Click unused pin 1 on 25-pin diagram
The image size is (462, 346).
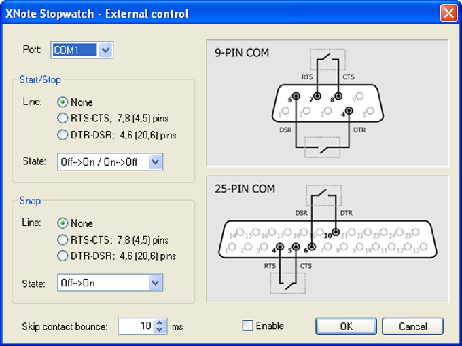(232, 246)
